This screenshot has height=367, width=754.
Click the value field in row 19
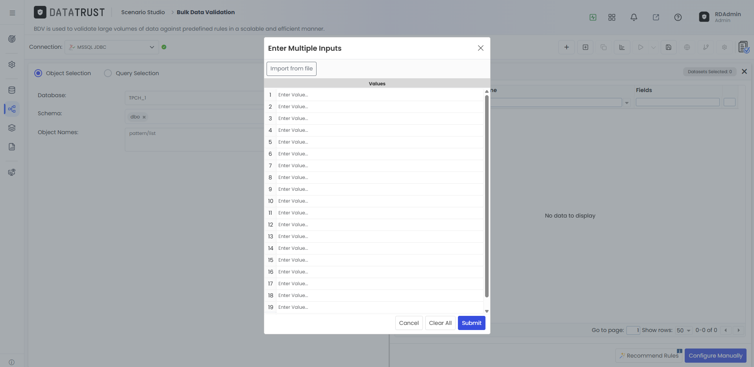point(380,307)
